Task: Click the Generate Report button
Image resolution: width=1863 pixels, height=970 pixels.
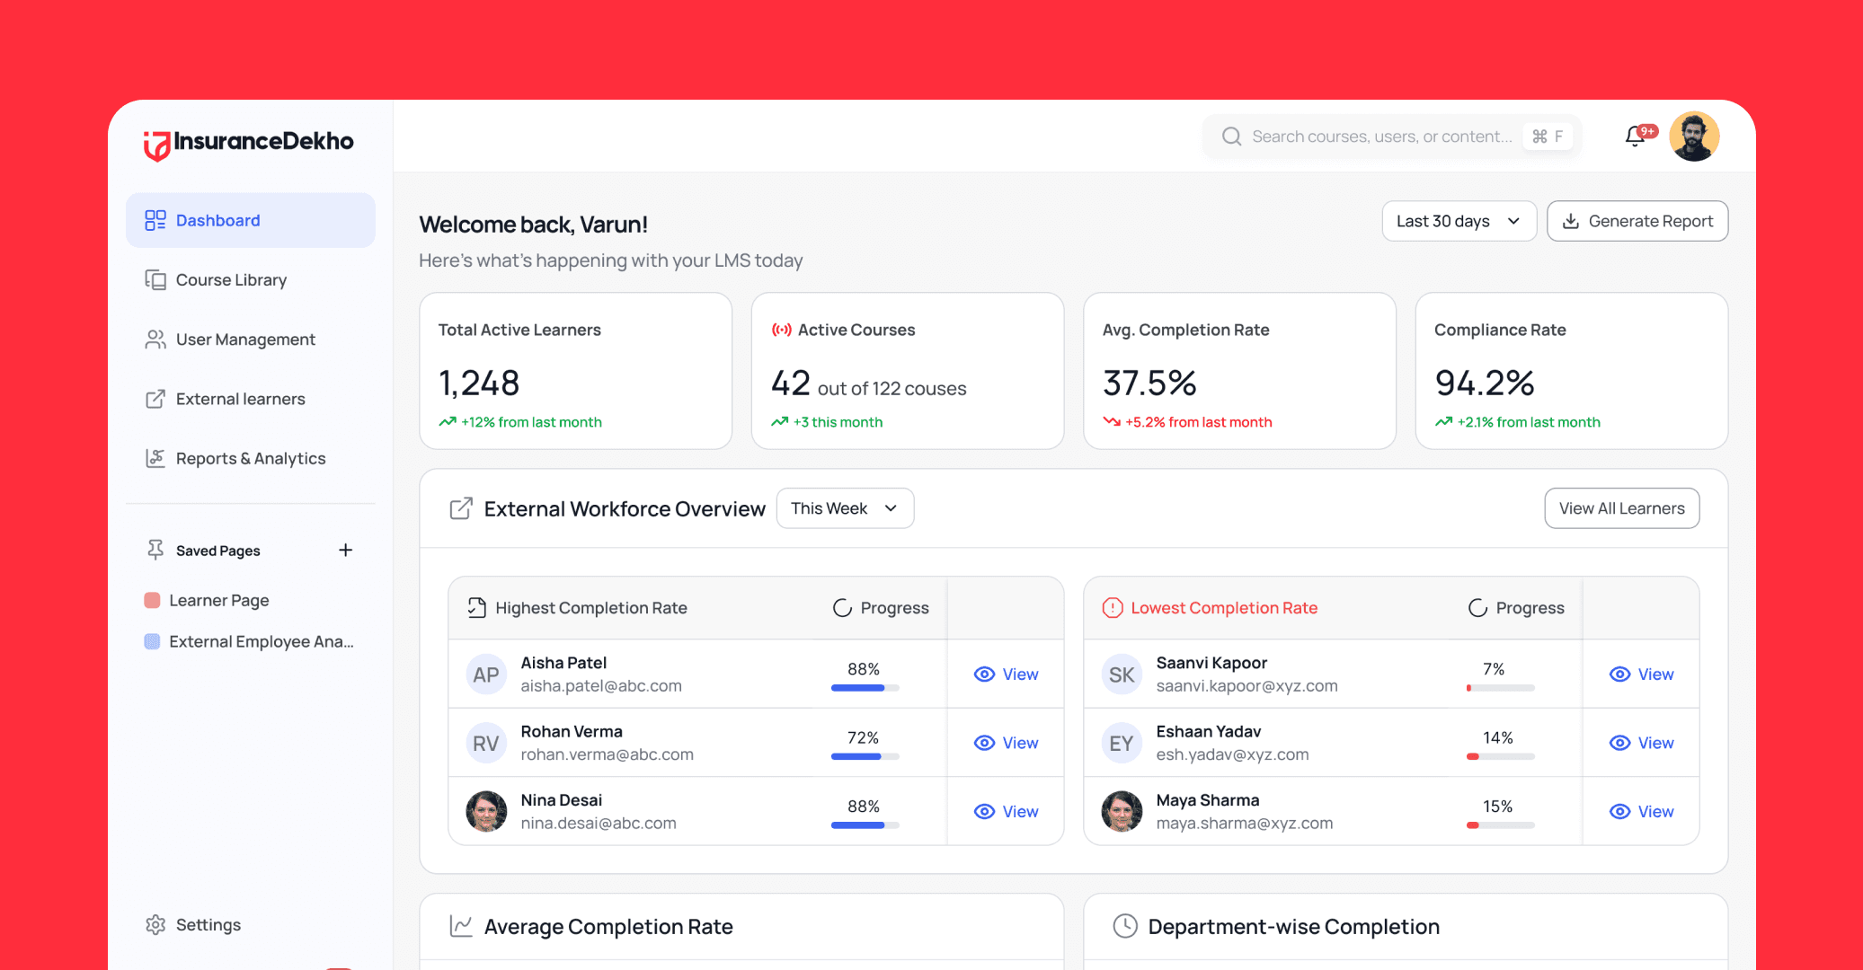Action: tap(1637, 221)
